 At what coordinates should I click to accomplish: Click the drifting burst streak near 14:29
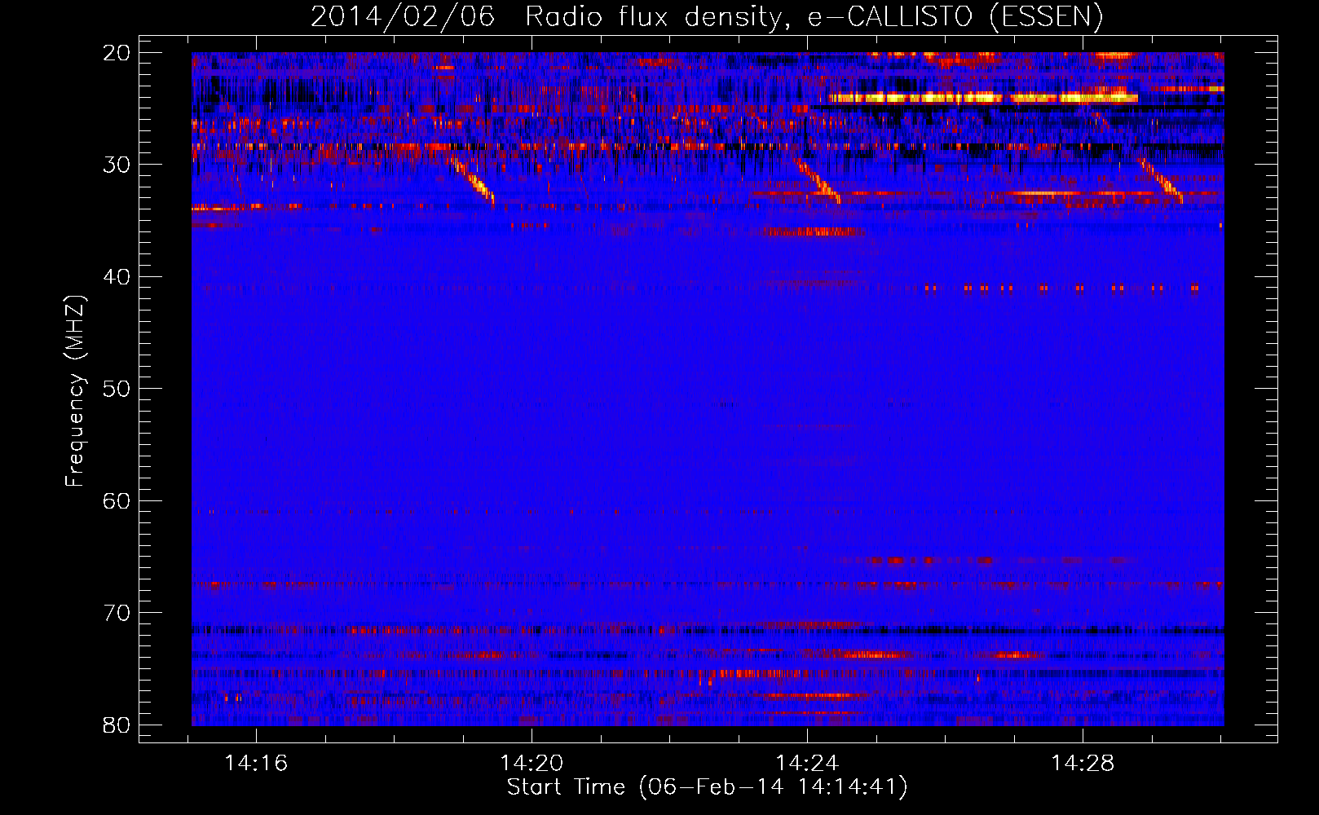(1161, 179)
